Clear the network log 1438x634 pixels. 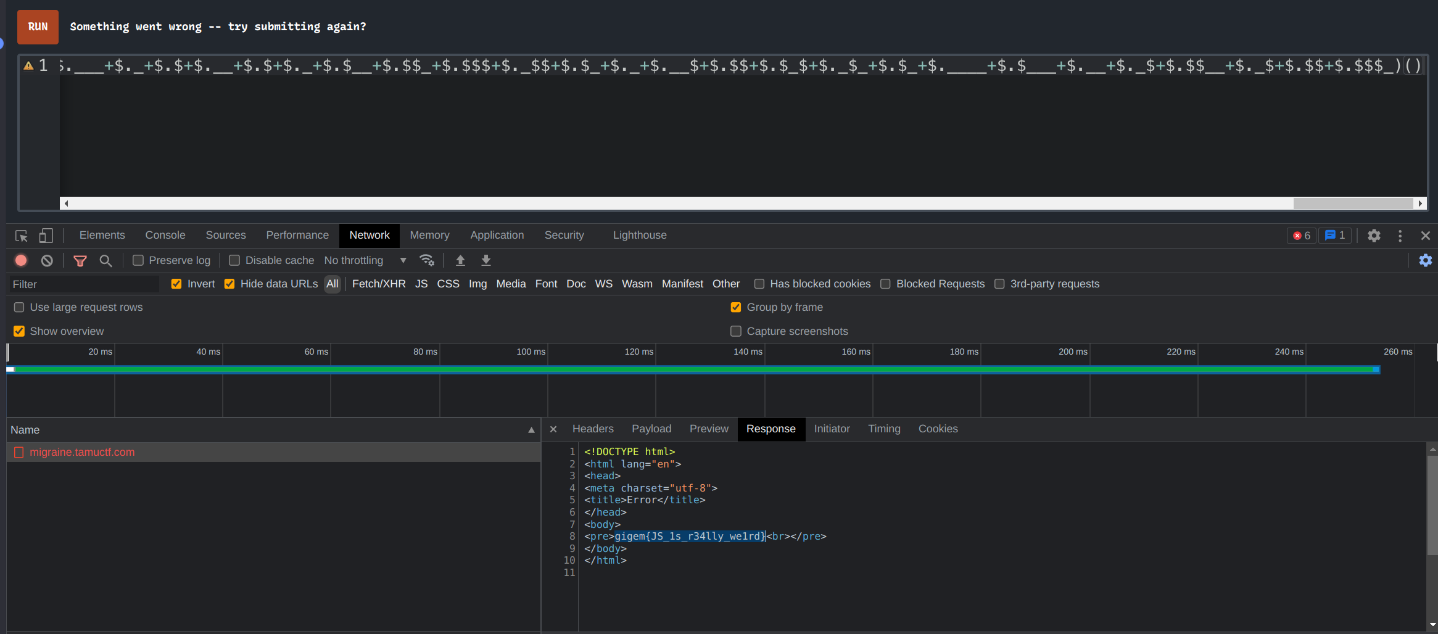[47, 260]
